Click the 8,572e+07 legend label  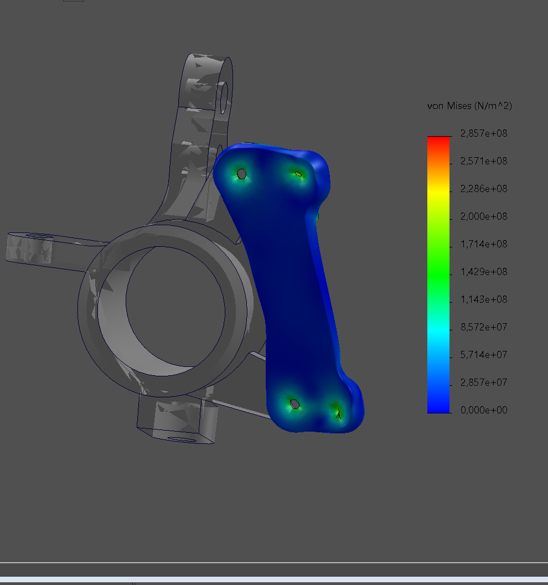(484, 327)
